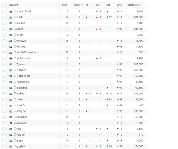The height and width of the screenshot is (149, 178).
Task: Click search volume 246,000 for h2bet
Action: [x=139, y=29]
